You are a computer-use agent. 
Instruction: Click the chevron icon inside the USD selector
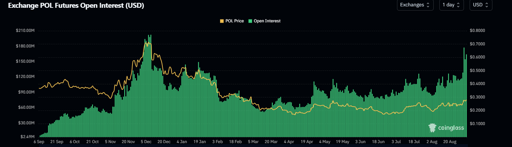pos(486,5)
